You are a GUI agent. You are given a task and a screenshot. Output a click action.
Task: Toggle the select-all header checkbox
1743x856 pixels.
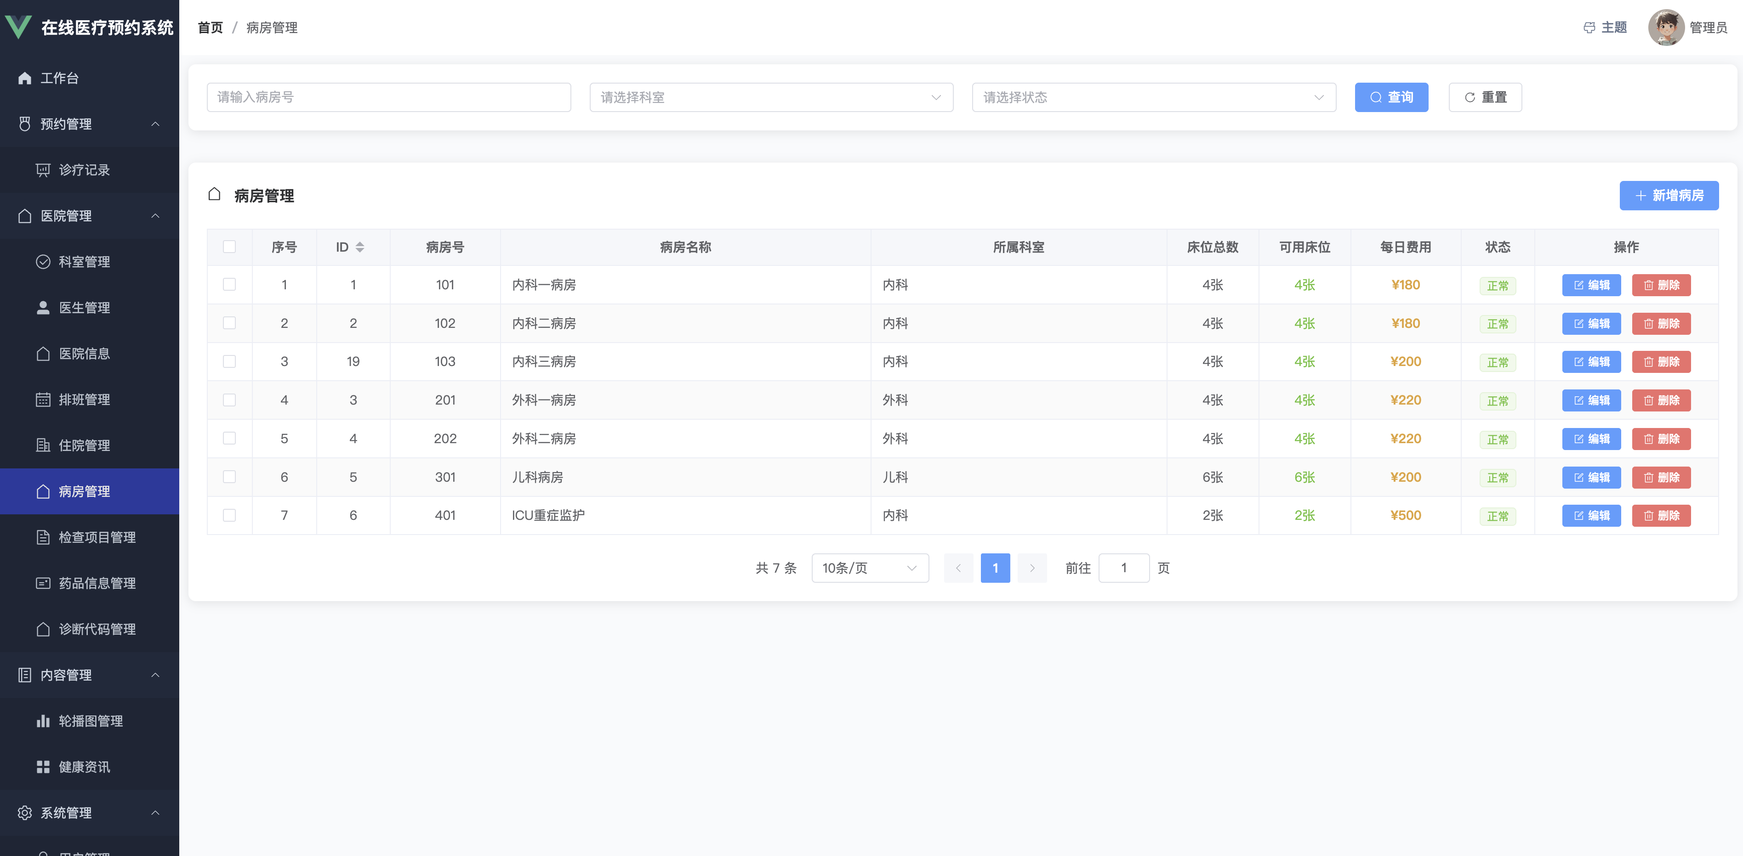[x=229, y=247]
